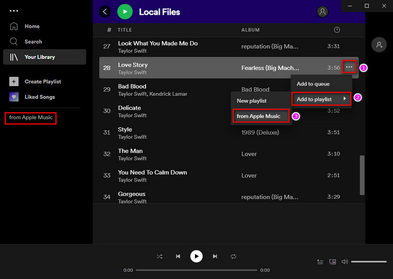
Task: Toggle repeat mode
Action: click(233, 256)
